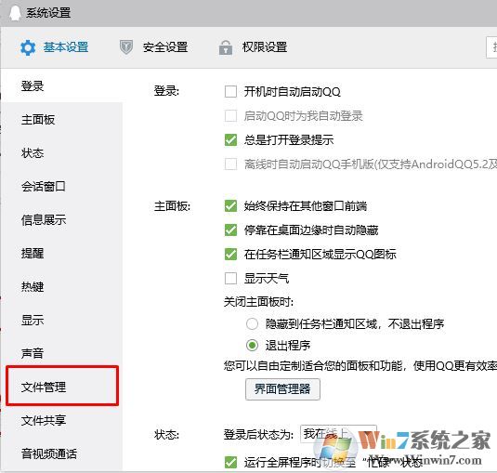Click the 系统设置 window title

(48, 13)
